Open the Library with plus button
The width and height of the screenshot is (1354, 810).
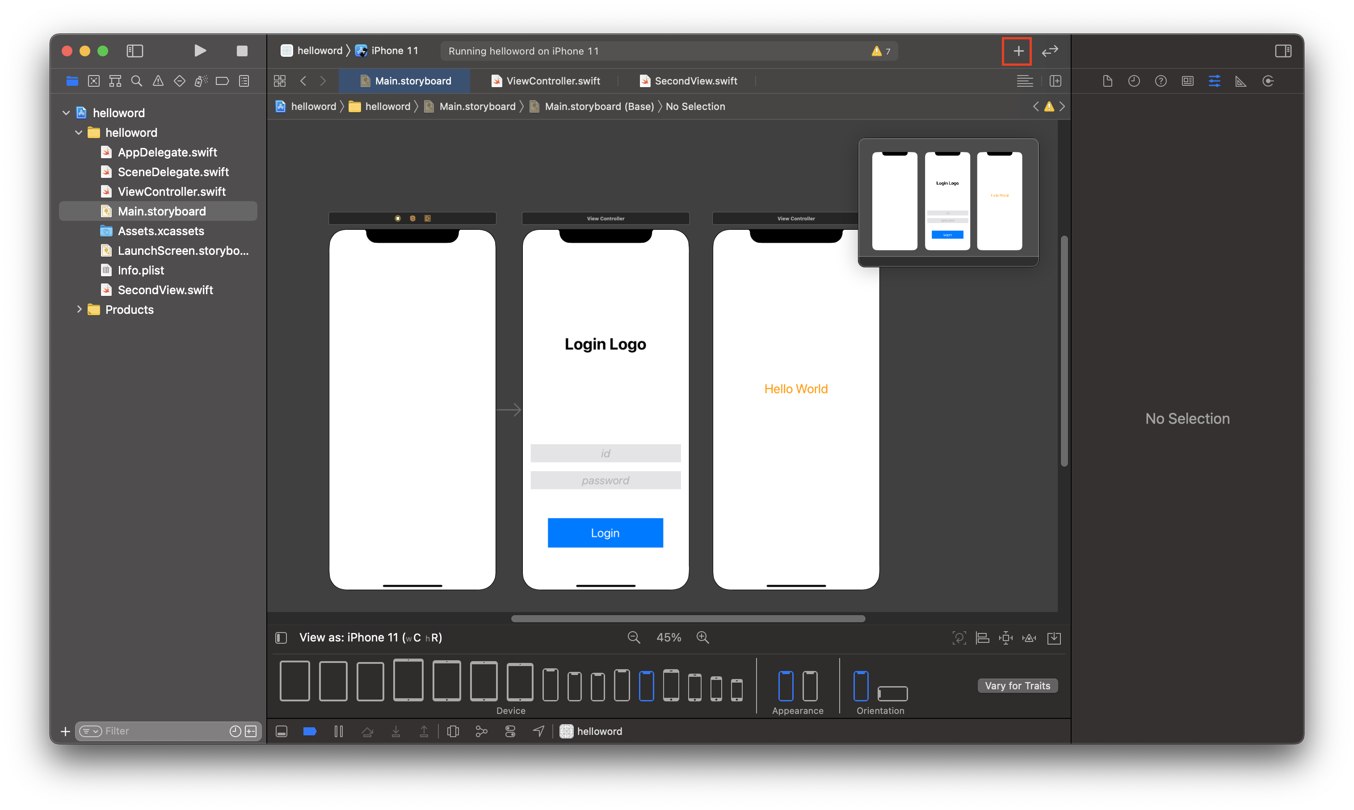tap(1018, 51)
